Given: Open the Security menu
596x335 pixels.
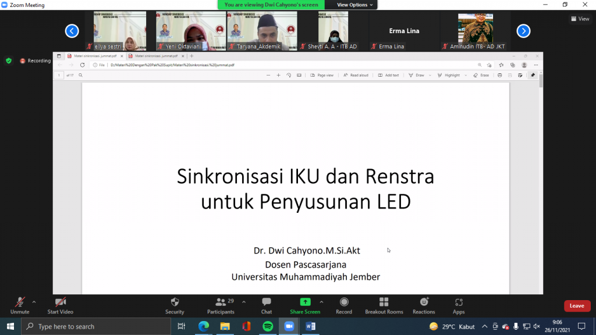Looking at the screenshot, I should [175, 306].
